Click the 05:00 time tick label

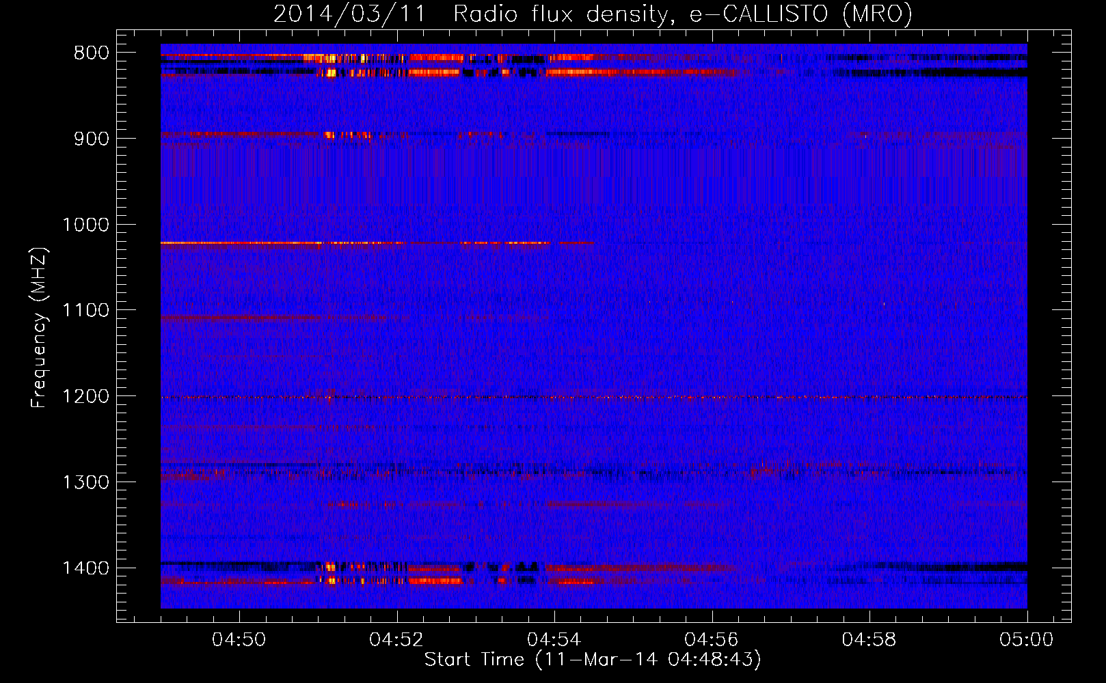[x=1027, y=640]
